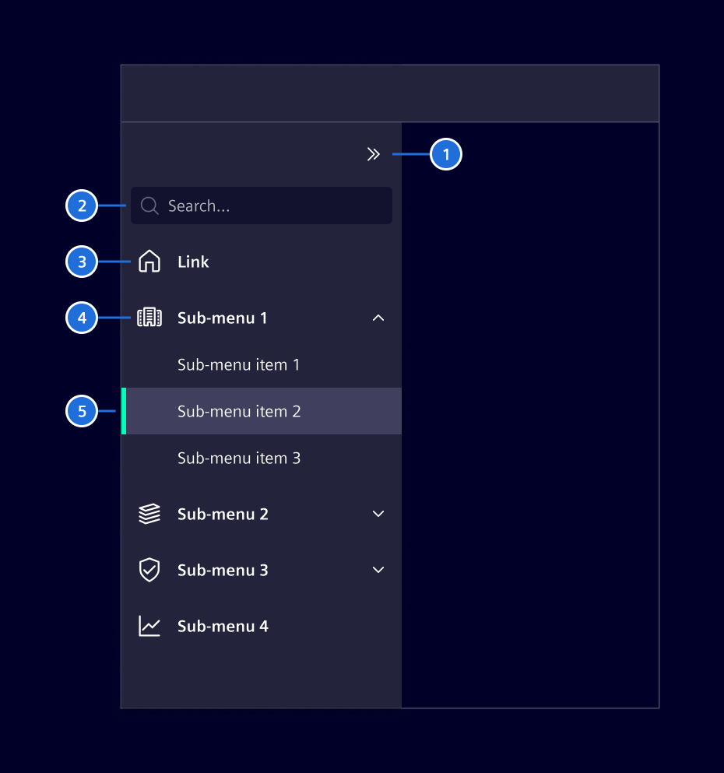Image resolution: width=724 pixels, height=773 pixels.
Task: Collapse the sidebar using the double-chevron icon
Action: (x=374, y=154)
